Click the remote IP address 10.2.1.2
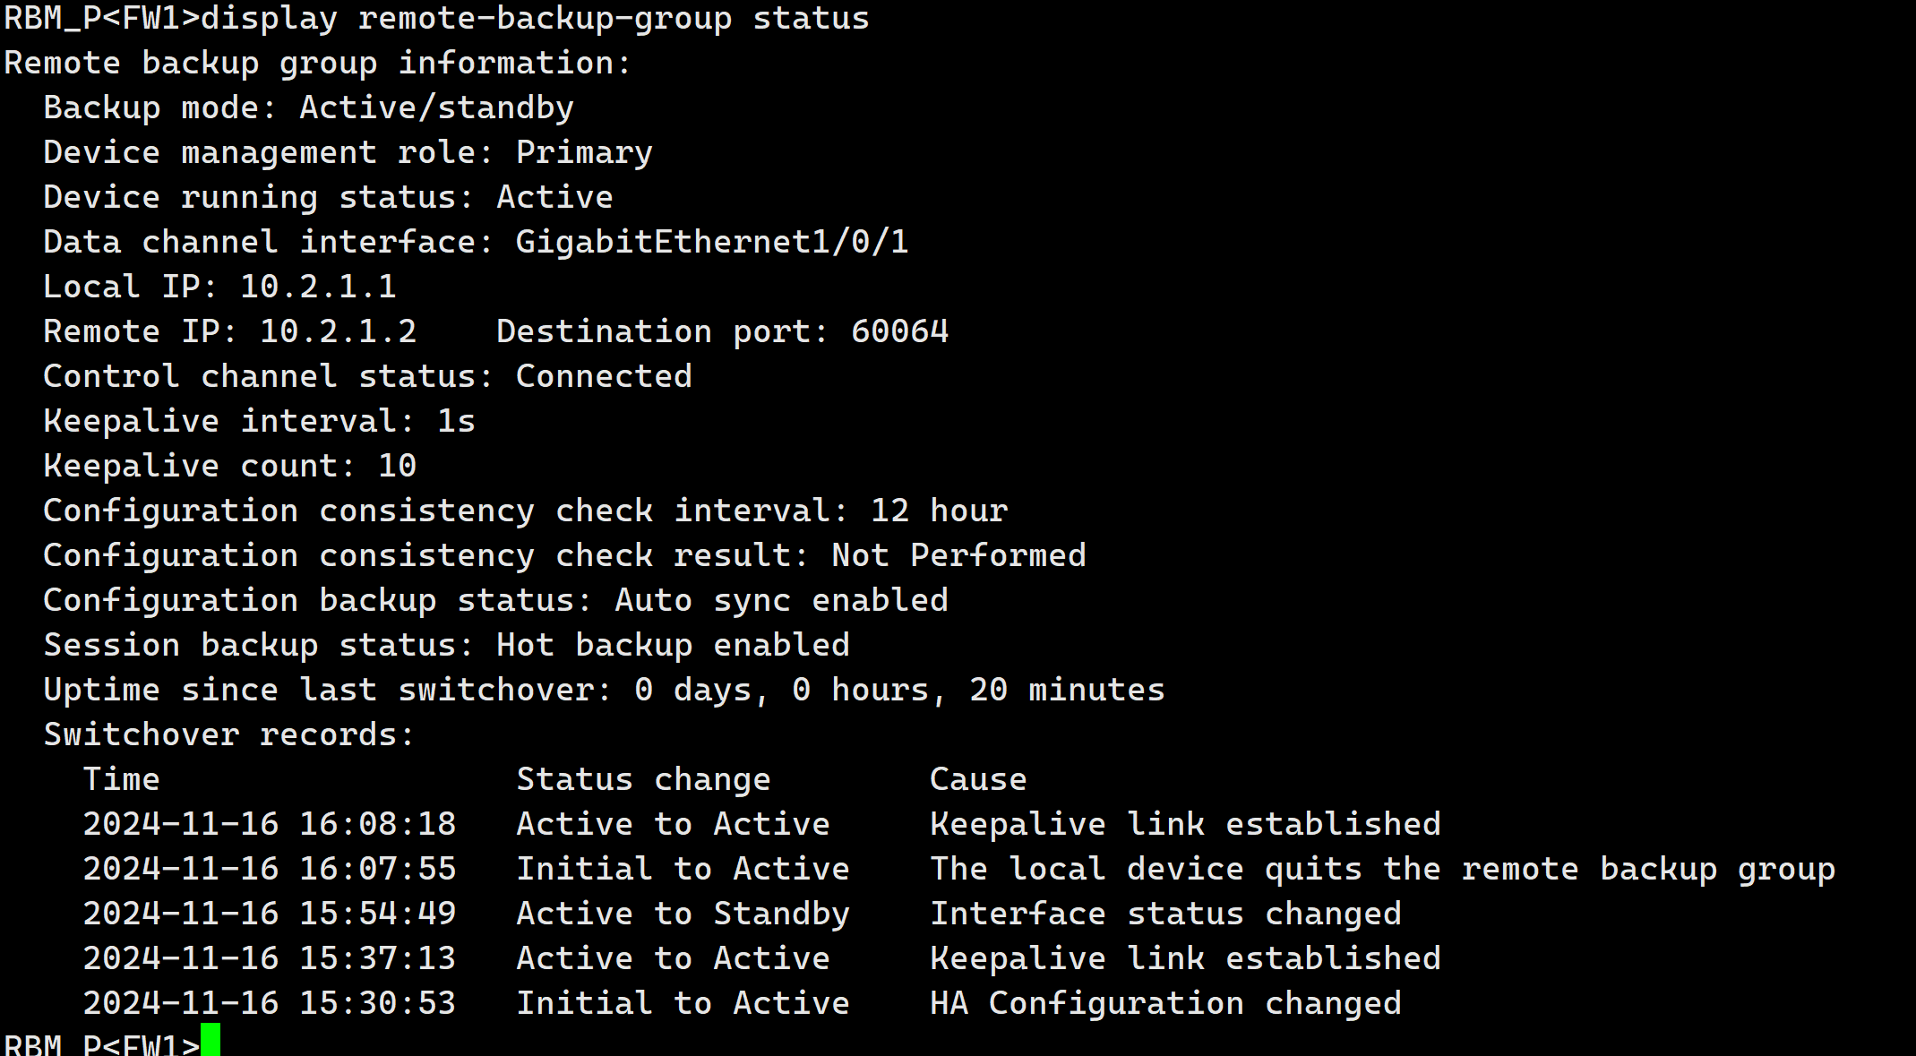Screen dimensions: 1916x1056 pos(338,332)
